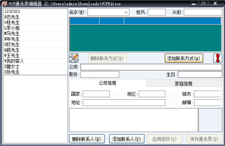
Task: Click the first blue column header of contact-method table
Action: pyautogui.click(x=85, y=21)
